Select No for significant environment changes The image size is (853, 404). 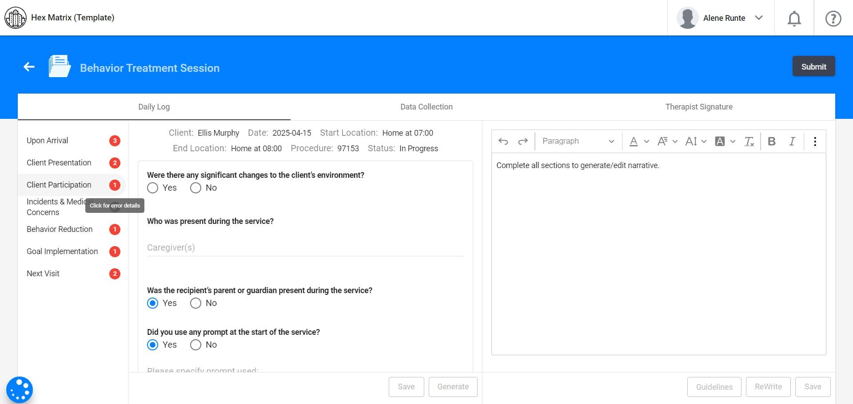pos(195,188)
